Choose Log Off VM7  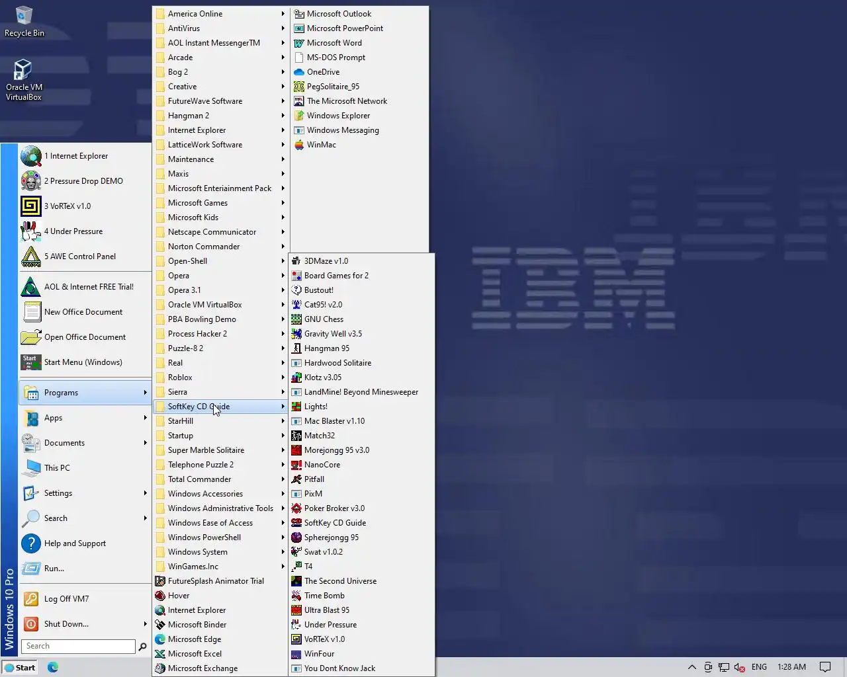pyautogui.click(x=85, y=599)
